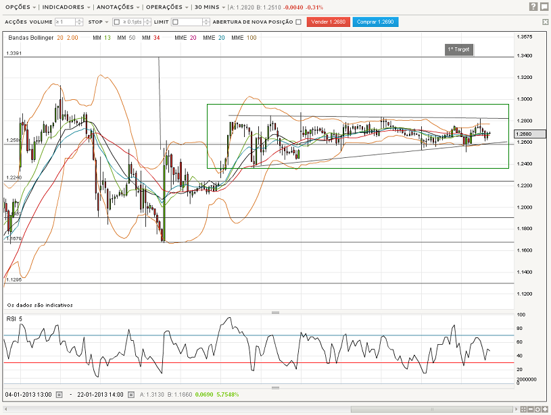Click the Os dados são indicativos notice
This screenshot has height=415, width=551.
[x=40, y=305]
